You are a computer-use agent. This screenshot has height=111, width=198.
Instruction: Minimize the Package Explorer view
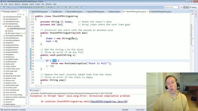24,11
